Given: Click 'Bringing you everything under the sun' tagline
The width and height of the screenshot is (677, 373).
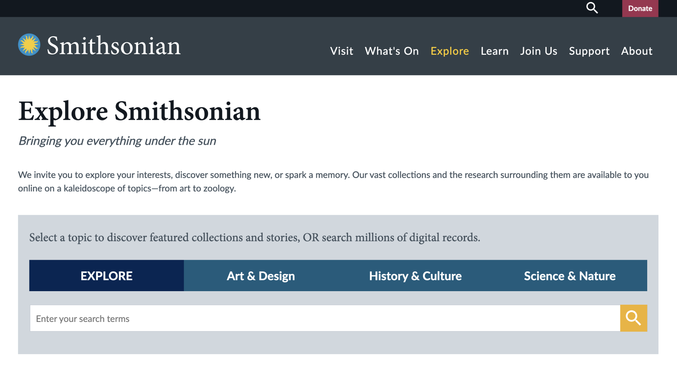Looking at the screenshot, I should tap(117, 141).
